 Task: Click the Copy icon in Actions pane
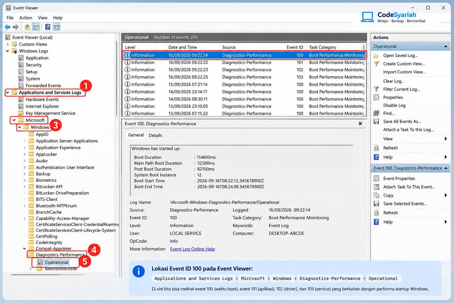pyautogui.click(x=376, y=195)
